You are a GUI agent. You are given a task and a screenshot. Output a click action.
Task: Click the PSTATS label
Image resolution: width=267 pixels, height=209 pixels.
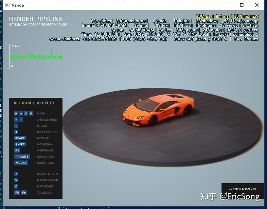pos(42,126)
